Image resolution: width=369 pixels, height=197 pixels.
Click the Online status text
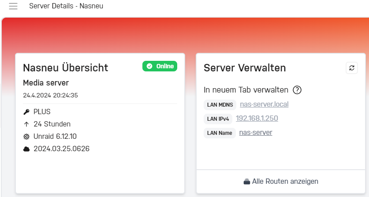tap(165, 66)
